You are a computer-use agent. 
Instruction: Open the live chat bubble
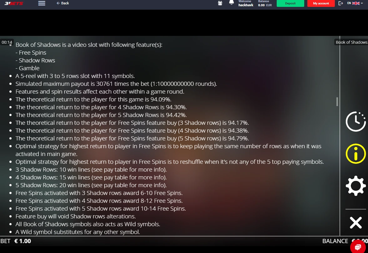[x=358, y=247]
